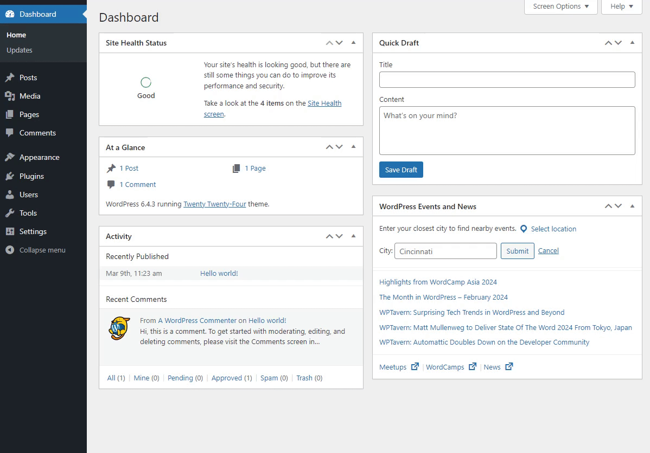Viewport: 650px width, 453px height.
Task: Open The Month in WordPress February 2024
Action: pos(443,297)
